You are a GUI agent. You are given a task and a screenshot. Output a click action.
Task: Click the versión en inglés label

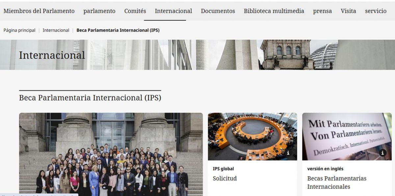pos(325,169)
